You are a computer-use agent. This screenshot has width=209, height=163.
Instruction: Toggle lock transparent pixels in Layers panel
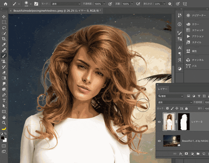pos(167,109)
